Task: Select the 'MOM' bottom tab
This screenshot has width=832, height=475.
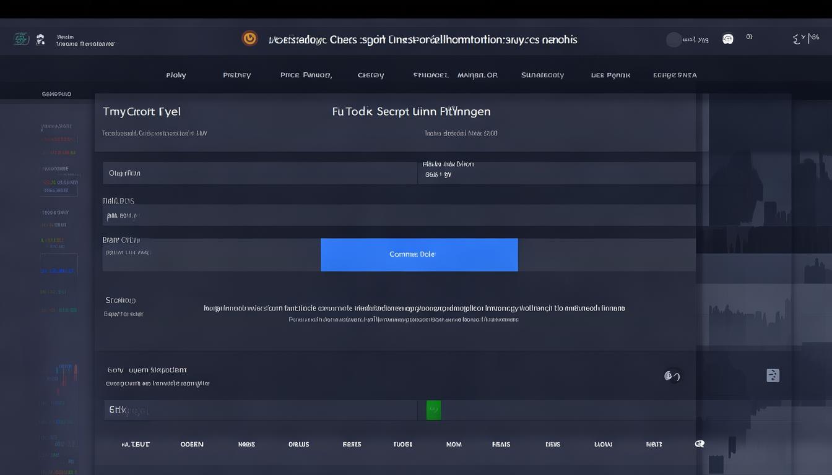Action: [454, 444]
